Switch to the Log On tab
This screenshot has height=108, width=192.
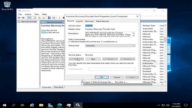(x=79, y=21)
